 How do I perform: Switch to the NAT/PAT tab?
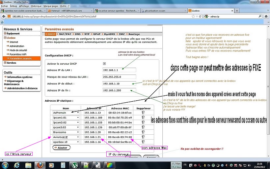point(66,34)
